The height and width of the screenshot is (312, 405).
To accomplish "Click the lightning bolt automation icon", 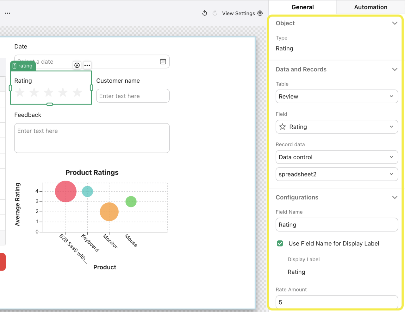I will 77,65.
